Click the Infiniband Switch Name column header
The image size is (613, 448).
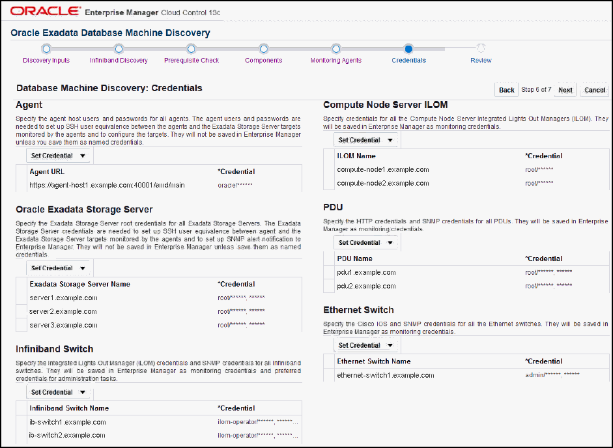click(69, 408)
